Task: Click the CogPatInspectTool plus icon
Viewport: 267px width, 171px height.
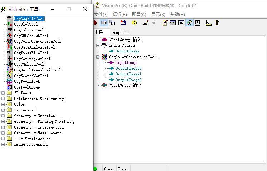Action: pos(10,59)
